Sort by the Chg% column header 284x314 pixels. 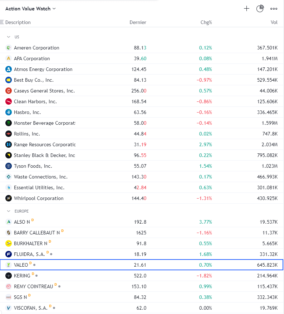(x=206, y=22)
